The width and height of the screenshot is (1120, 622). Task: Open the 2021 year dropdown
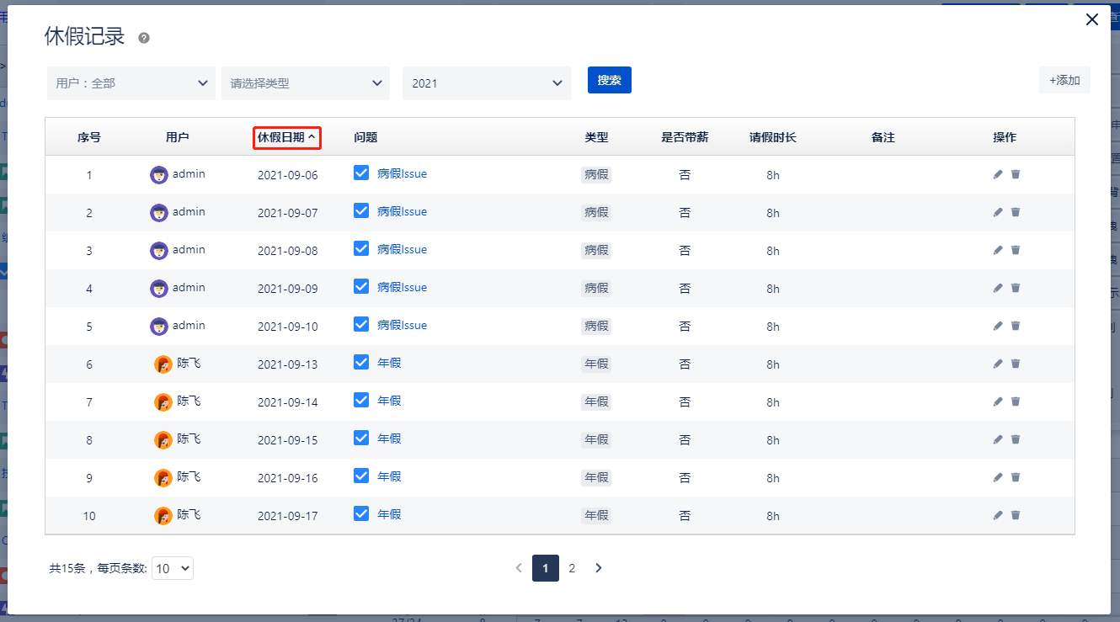[x=486, y=83]
